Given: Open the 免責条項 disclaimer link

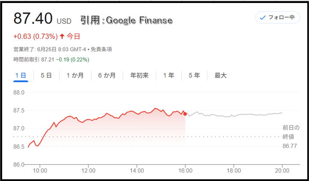Looking at the screenshot, I should pos(101,49).
